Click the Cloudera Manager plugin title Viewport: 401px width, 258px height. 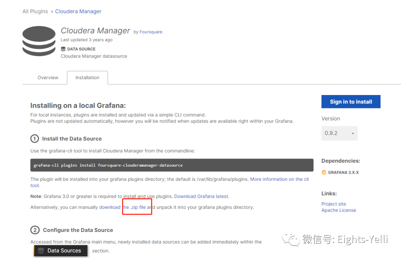point(95,31)
